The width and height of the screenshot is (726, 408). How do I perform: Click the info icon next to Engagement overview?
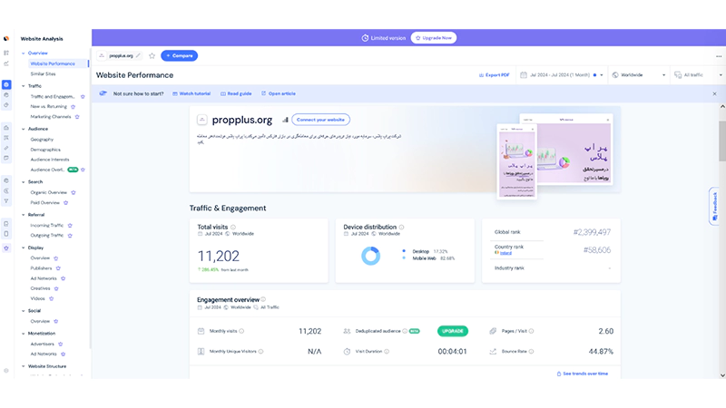click(x=263, y=299)
